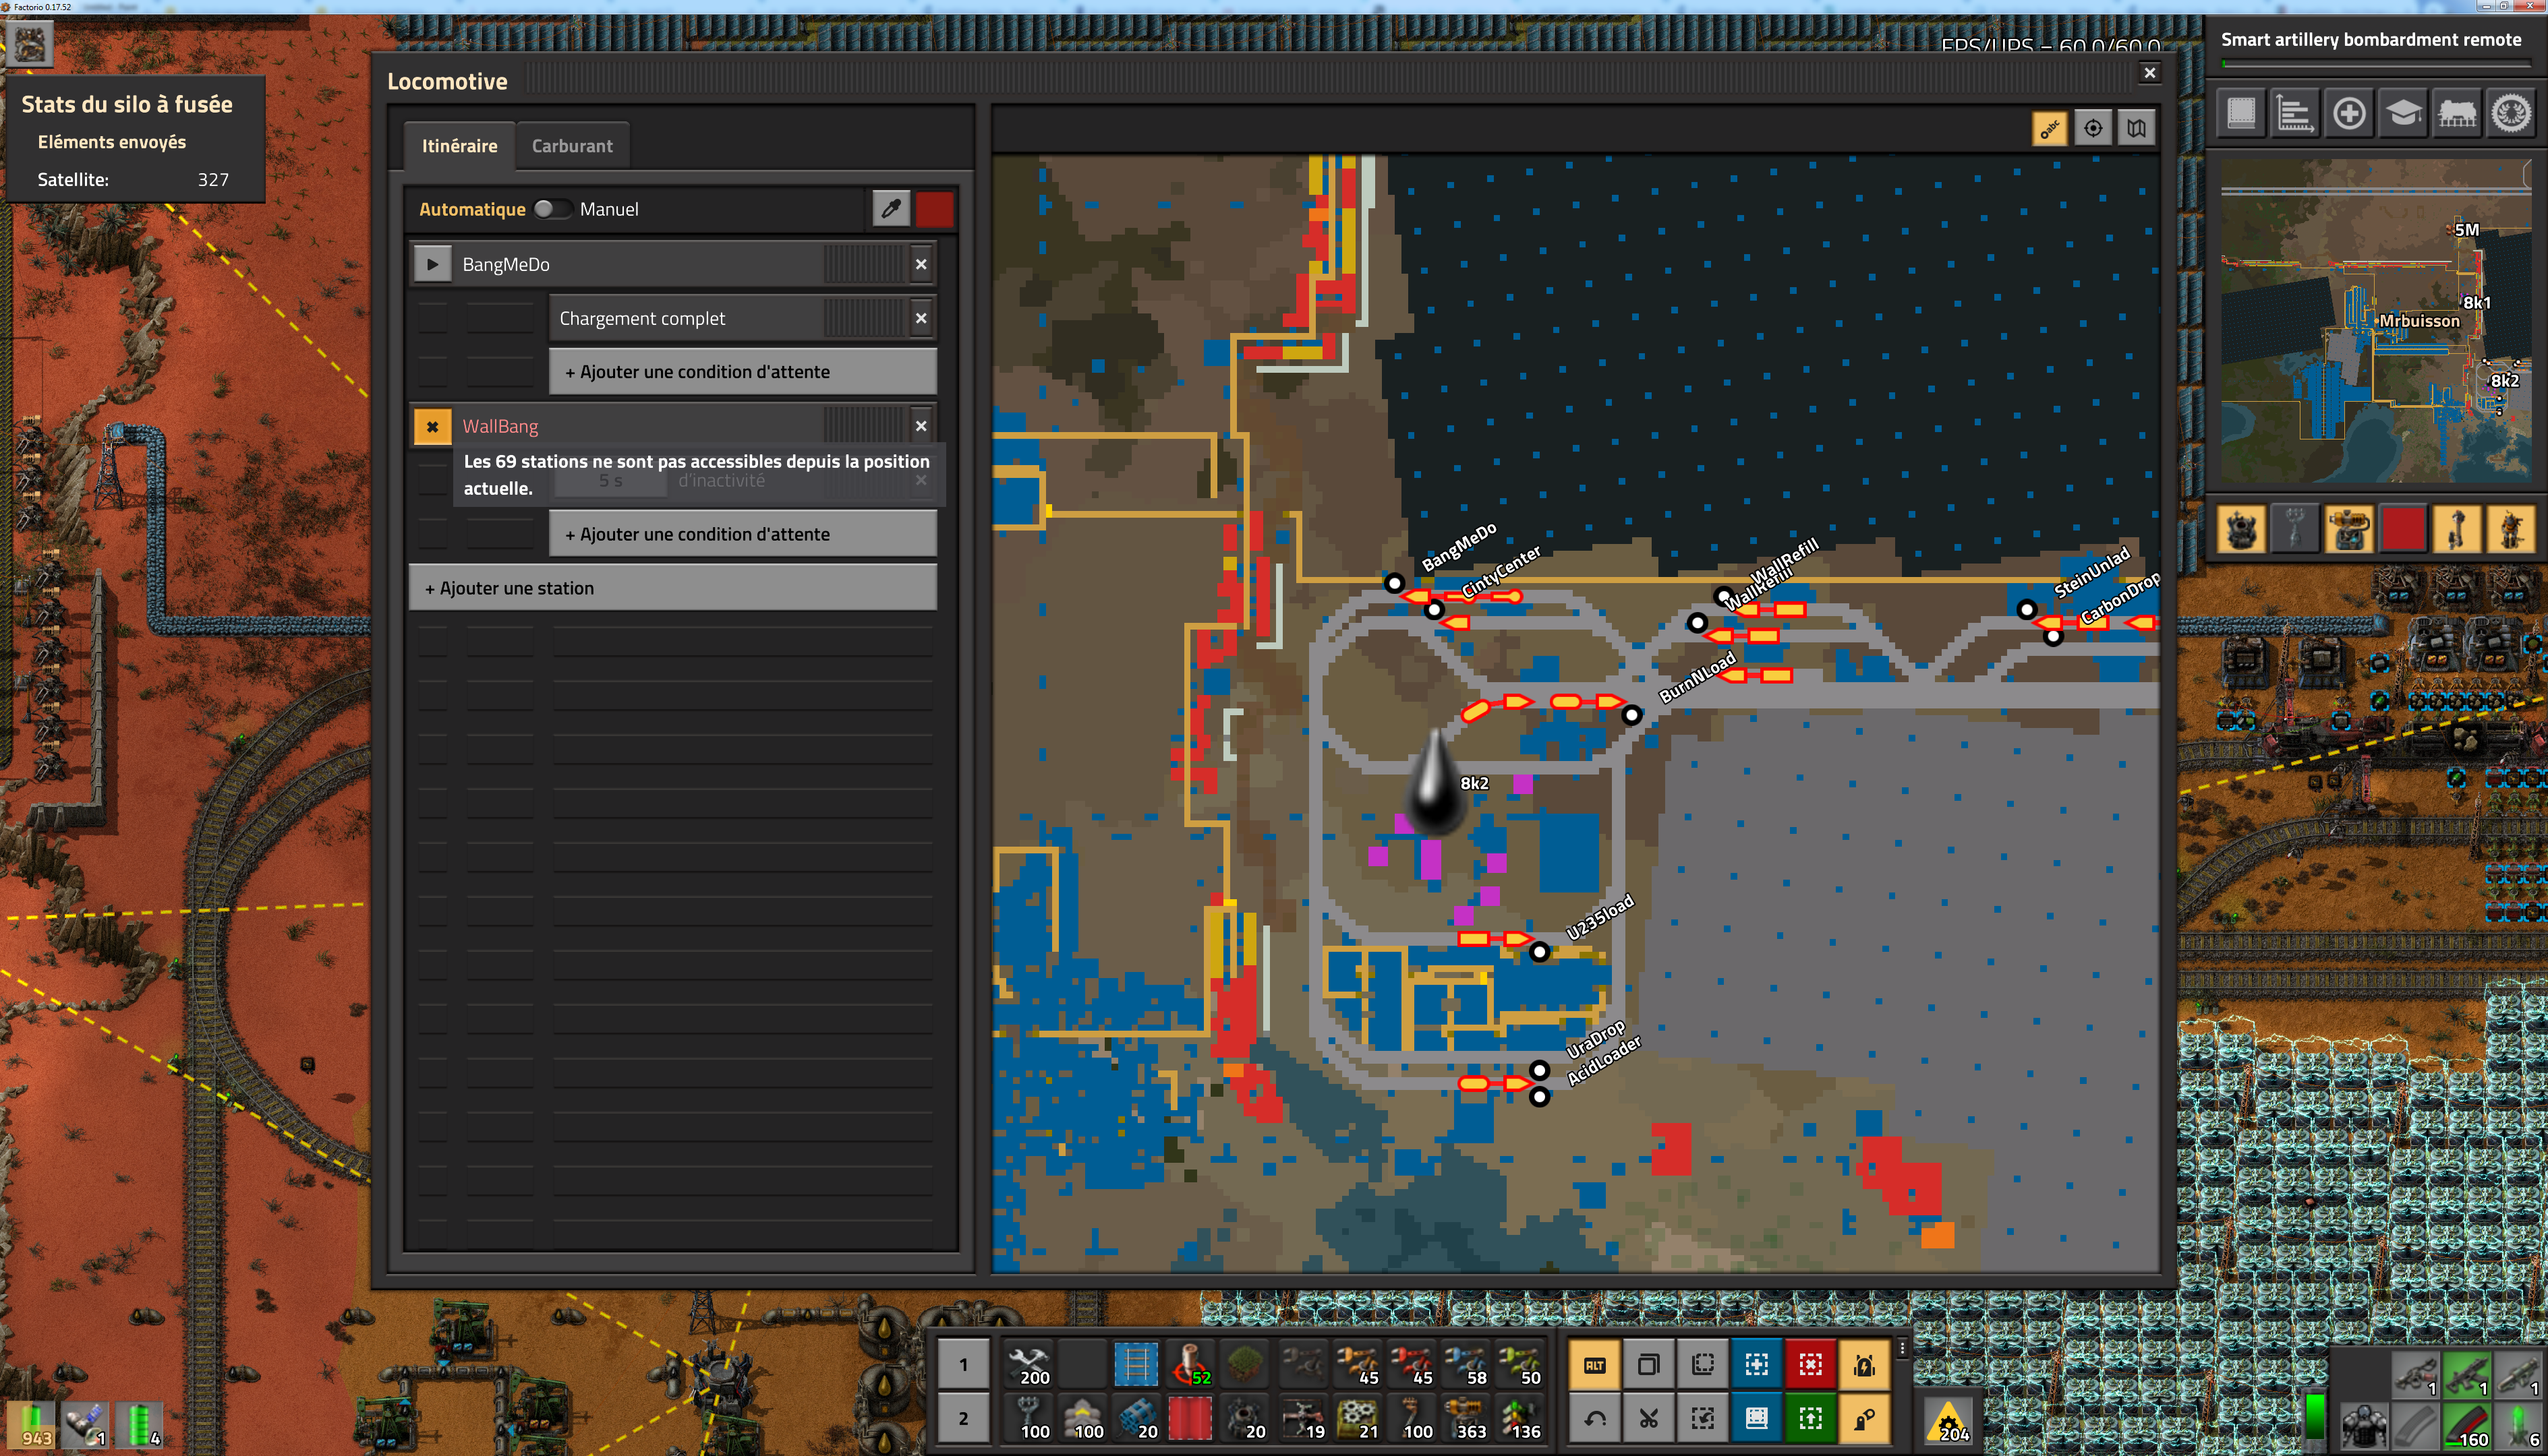
Task: Send the train to BangMeDo with play button
Action: point(432,264)
